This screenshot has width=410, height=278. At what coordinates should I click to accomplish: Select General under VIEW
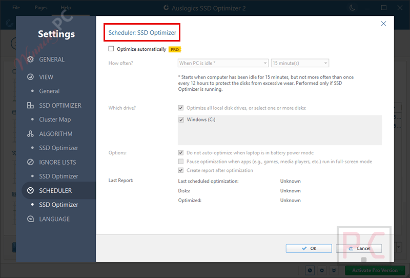(x=49, y=91)
